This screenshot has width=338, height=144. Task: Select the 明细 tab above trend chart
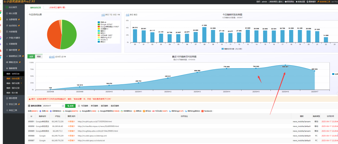[x=39, y=56]
